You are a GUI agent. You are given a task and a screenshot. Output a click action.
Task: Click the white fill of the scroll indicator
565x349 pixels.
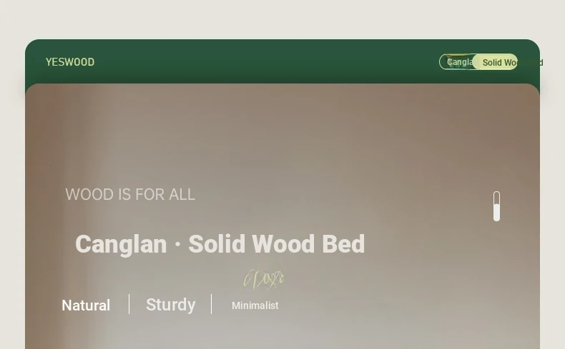(496, 212)
